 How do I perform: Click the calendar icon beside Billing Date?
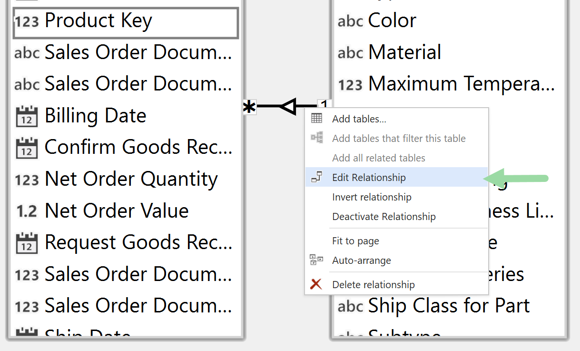[27, 114]
